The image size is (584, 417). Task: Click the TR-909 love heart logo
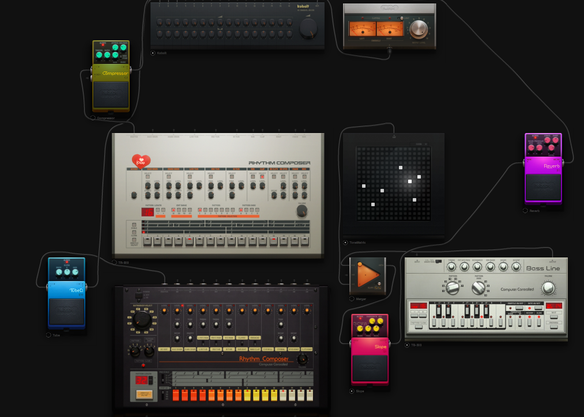(141, 161)
